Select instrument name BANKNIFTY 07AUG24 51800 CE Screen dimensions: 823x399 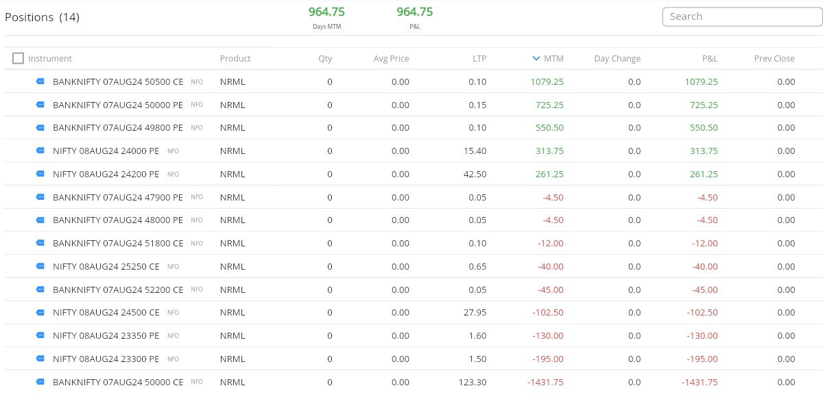tap(118, 244)
